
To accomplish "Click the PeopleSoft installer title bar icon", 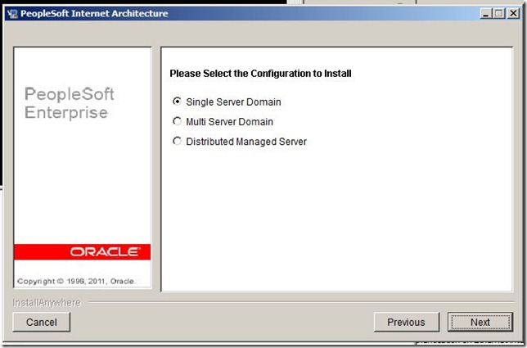I will click(x=12, y=13).
